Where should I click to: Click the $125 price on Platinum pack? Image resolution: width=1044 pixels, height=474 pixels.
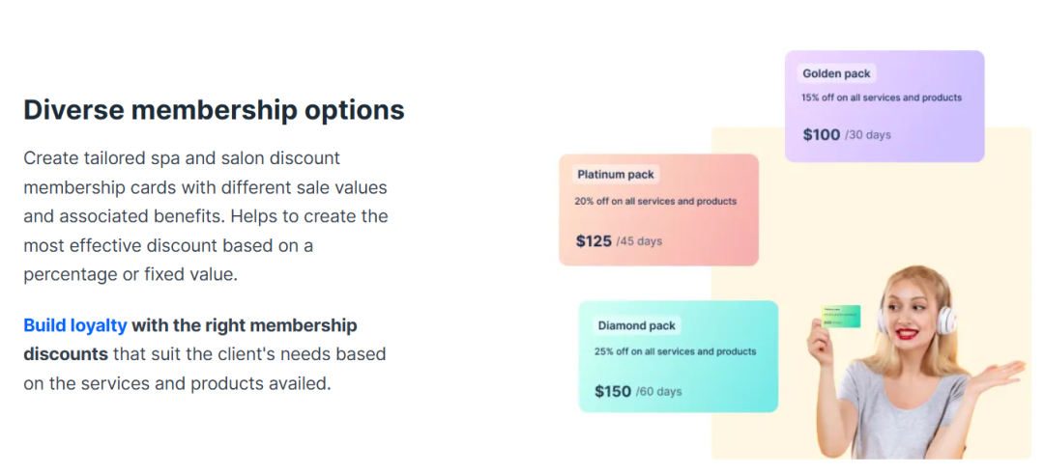pyautogui.click(x=594, y=241)
